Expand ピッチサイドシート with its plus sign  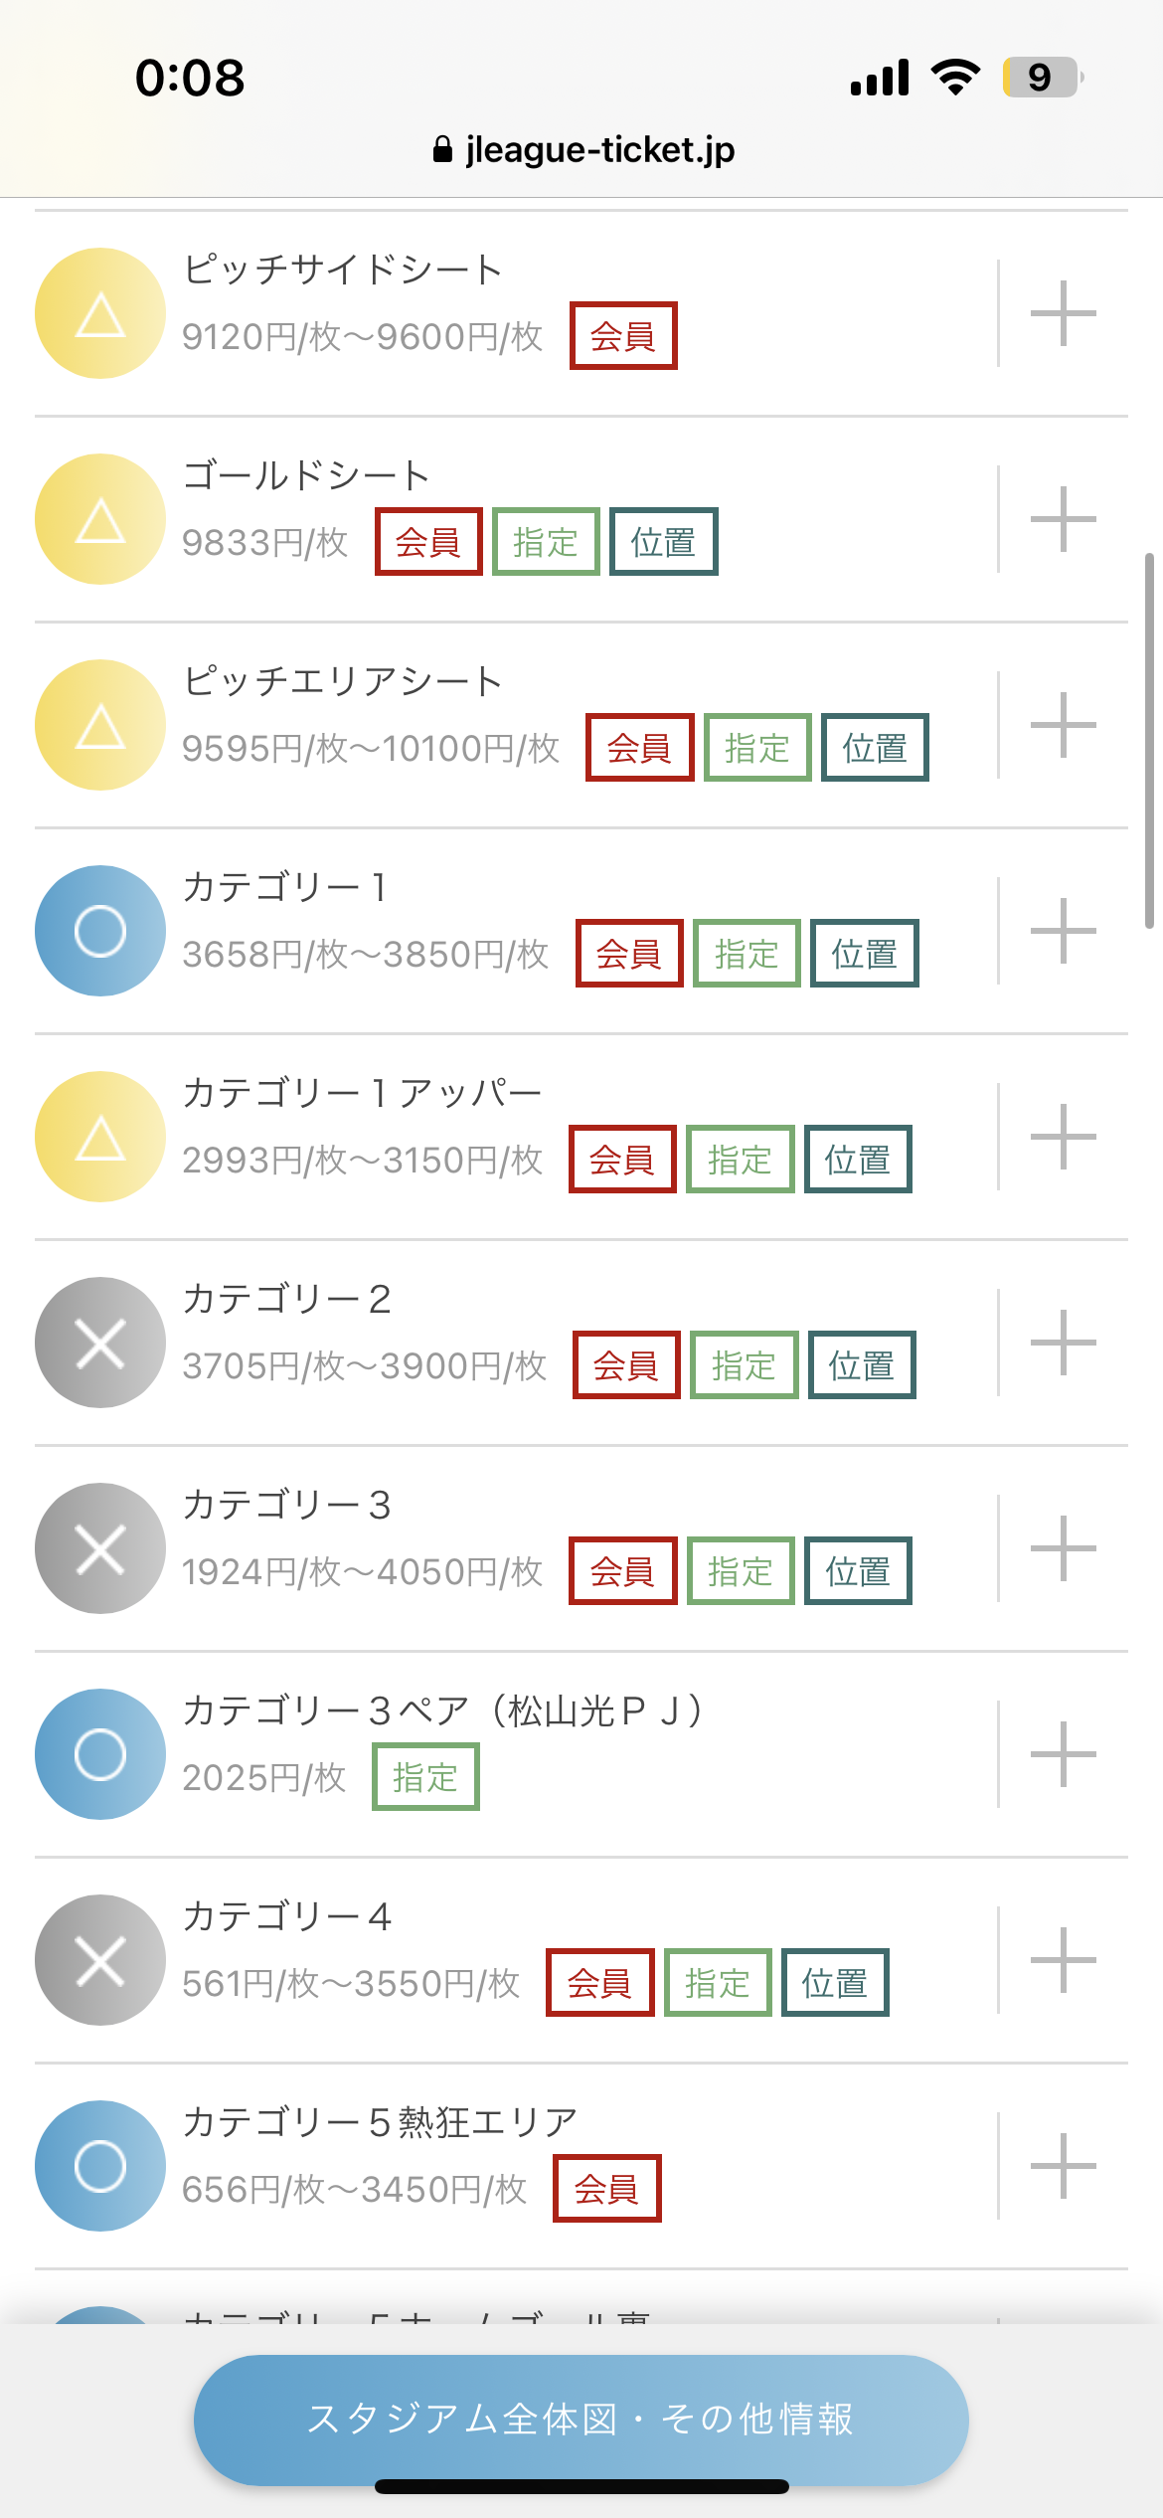pyautogui.click(x=1063, y=313)
